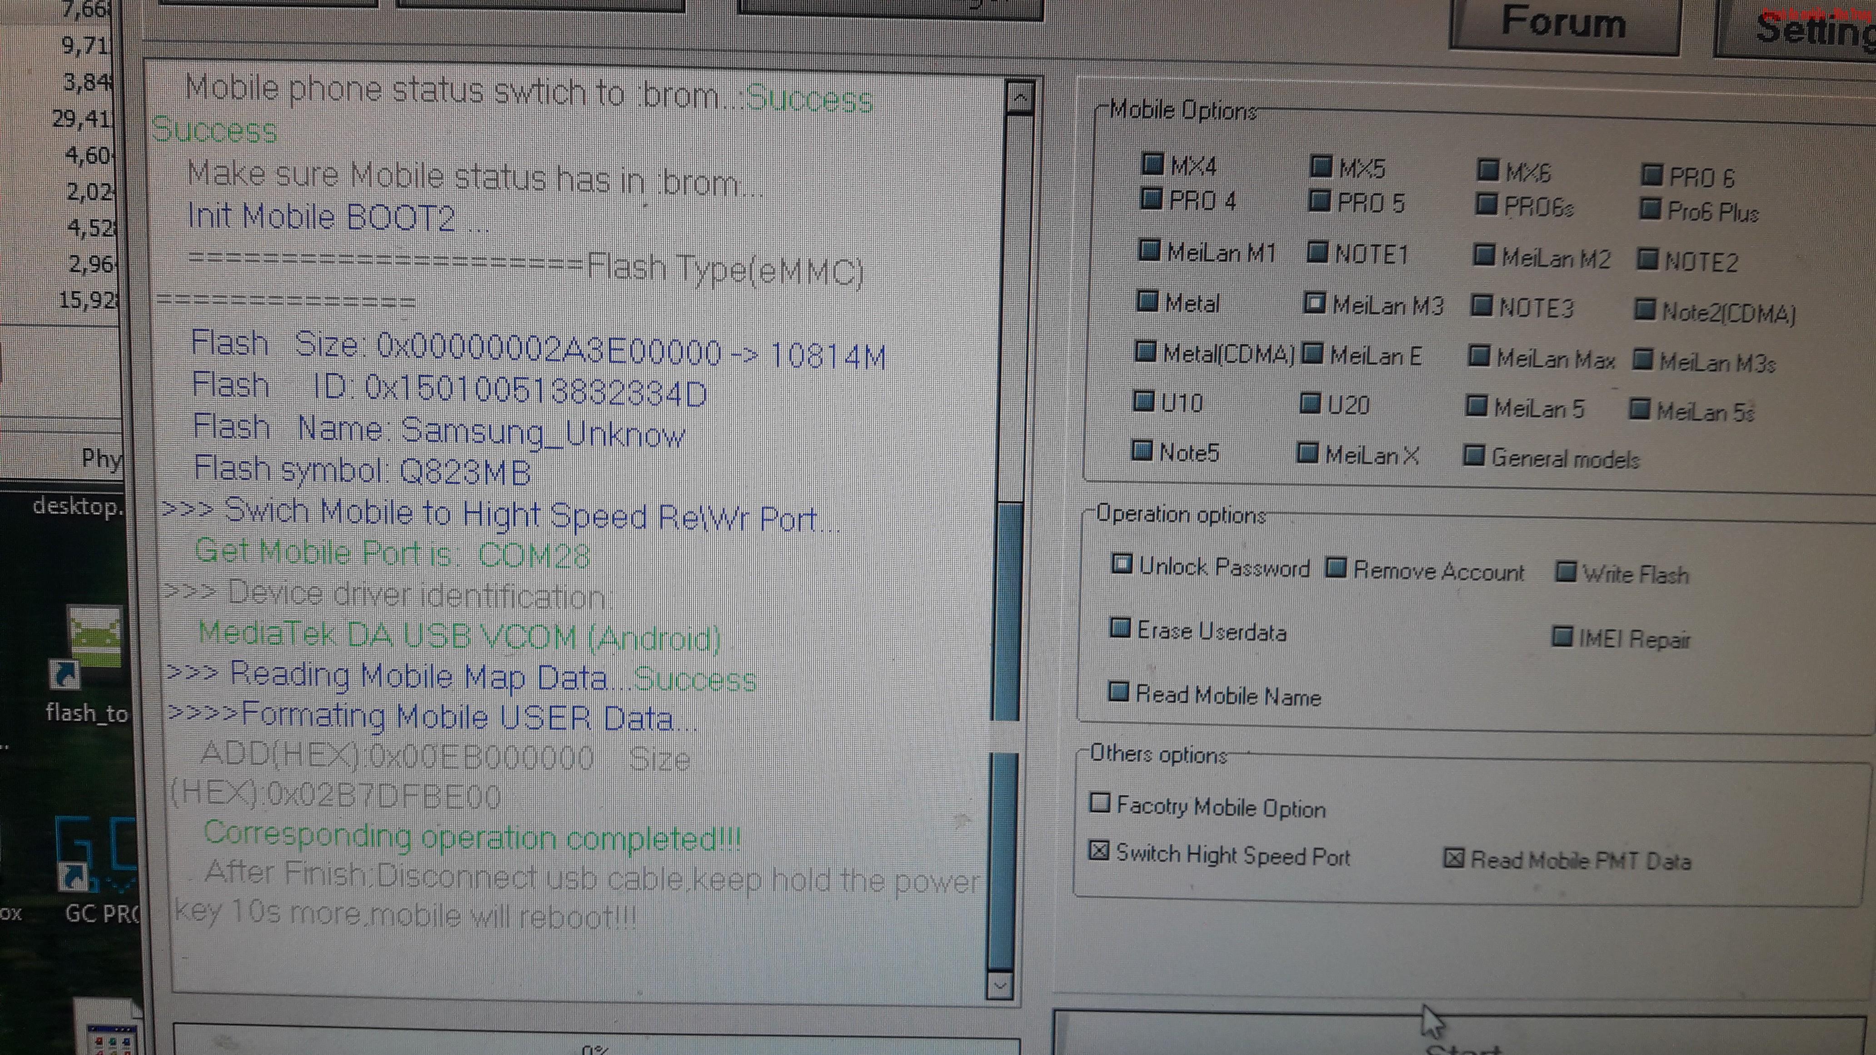The width and height of the screenshot is (1876, 1055).
Task: Select the PRO6s checkbox
Action: pos(1486,204)
